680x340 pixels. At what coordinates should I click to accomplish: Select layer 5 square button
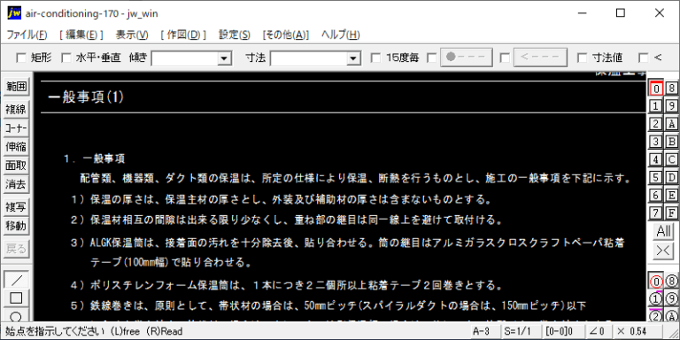pyautogui.click(x=656, y=177)
